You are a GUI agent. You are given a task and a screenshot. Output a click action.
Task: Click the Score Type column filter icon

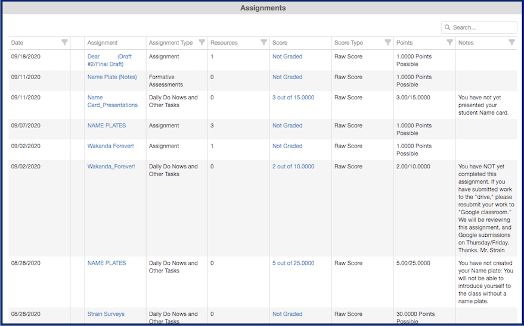click(x=387, y=42)
